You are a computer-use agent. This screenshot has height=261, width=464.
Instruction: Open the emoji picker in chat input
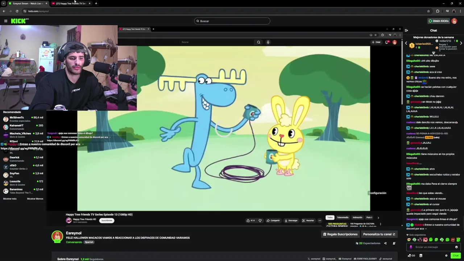(x=456, y=247)
